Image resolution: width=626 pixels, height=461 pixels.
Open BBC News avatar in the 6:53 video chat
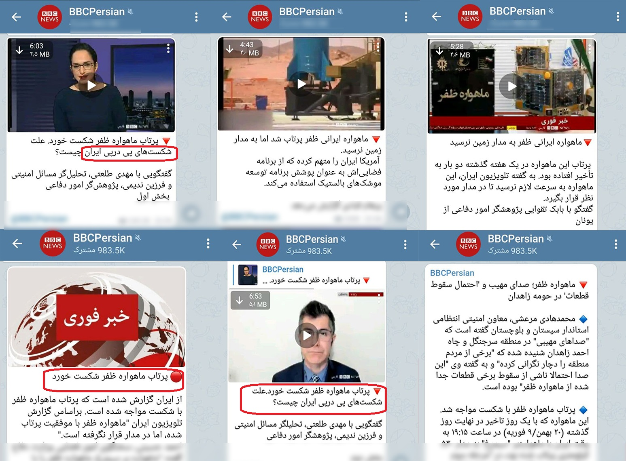point(268,244)
